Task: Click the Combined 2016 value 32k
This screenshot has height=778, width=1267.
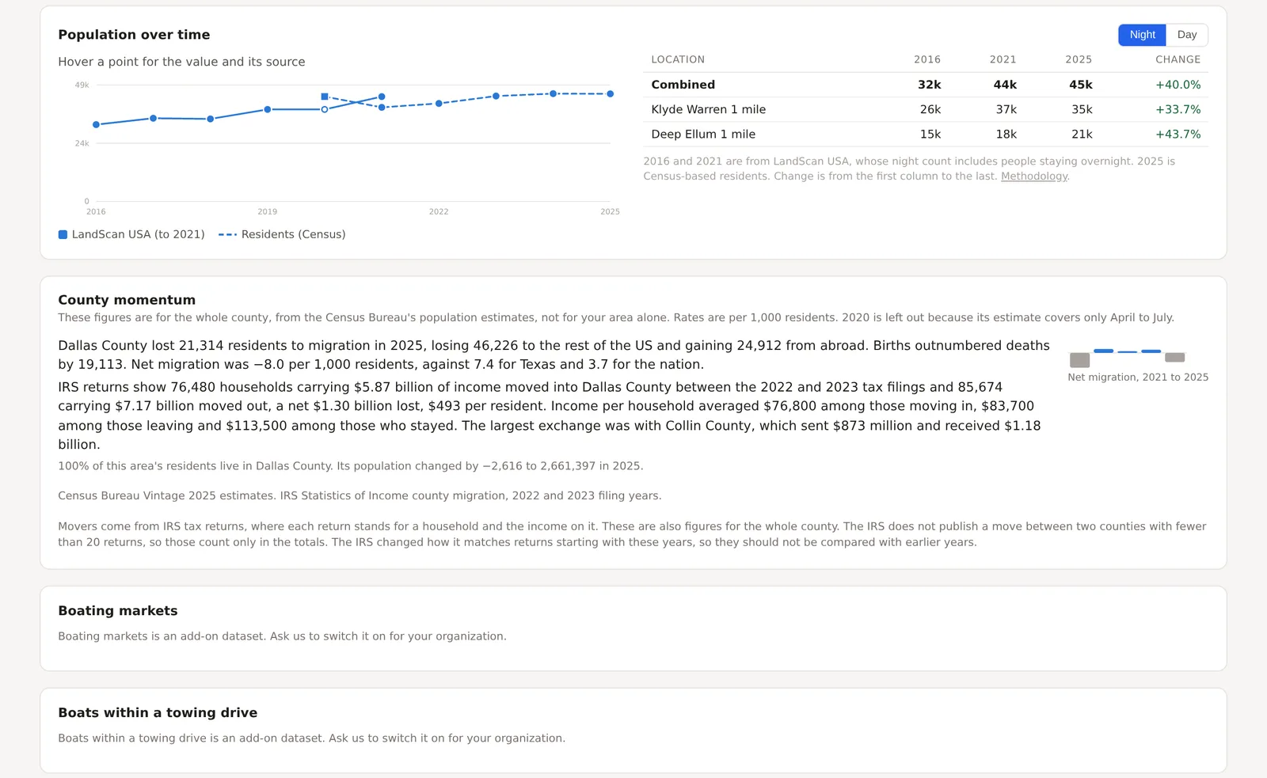Action: click(x=930, y=85)
